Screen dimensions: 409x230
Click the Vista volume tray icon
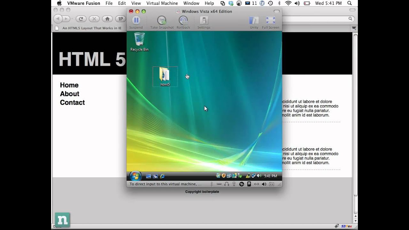click(259, 176)
